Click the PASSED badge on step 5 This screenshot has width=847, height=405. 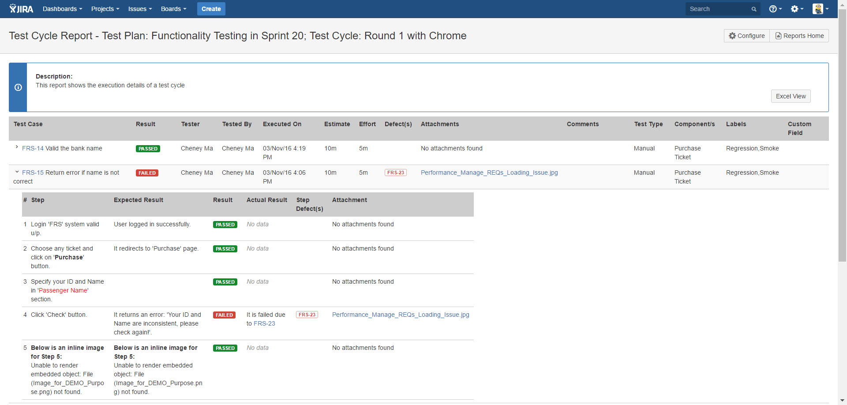click(x=225, y=348)
